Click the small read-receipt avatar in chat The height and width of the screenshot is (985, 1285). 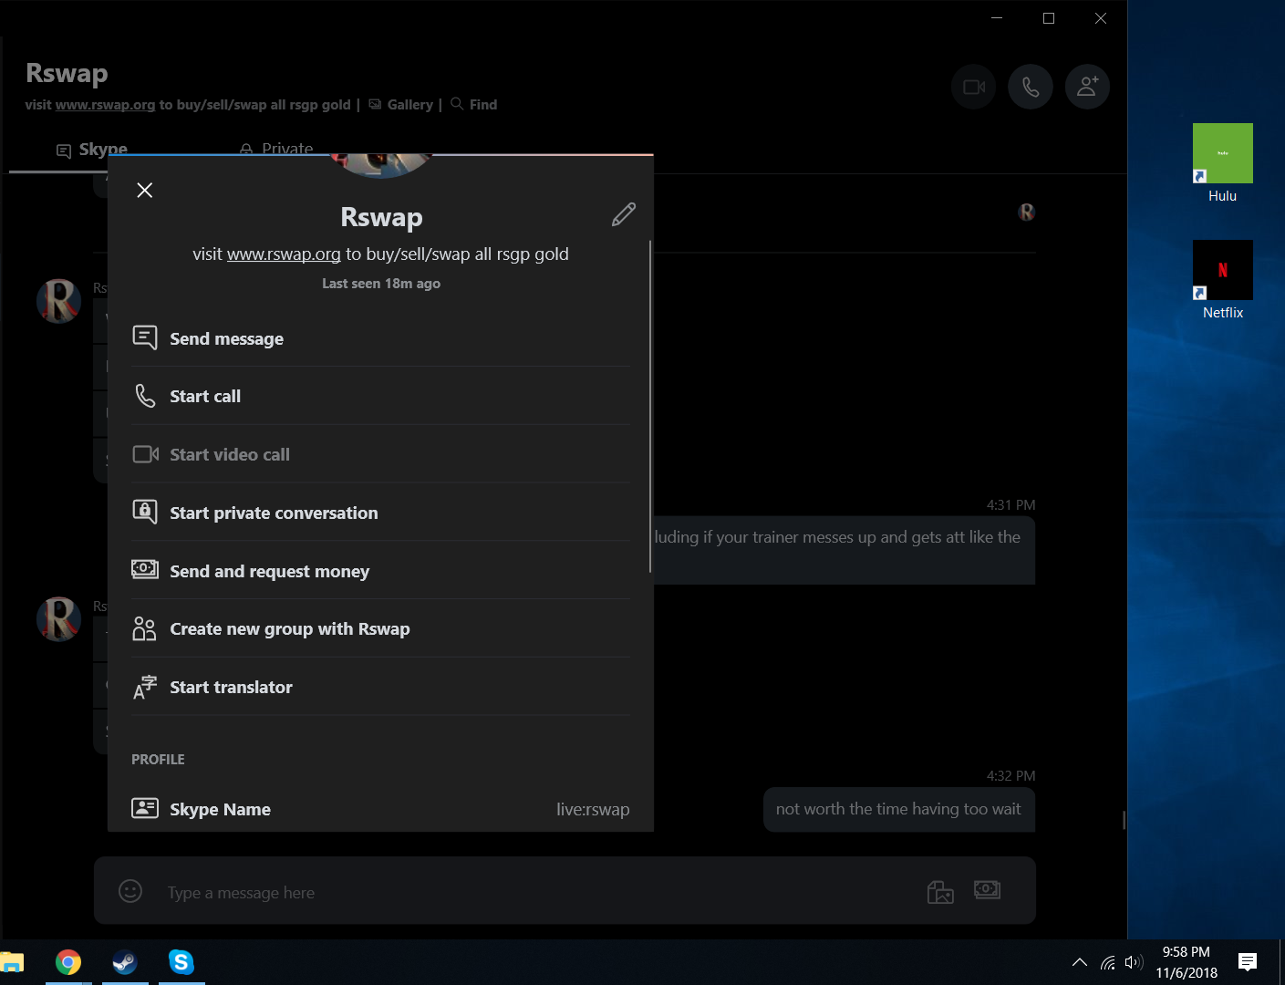point(1027,213)
